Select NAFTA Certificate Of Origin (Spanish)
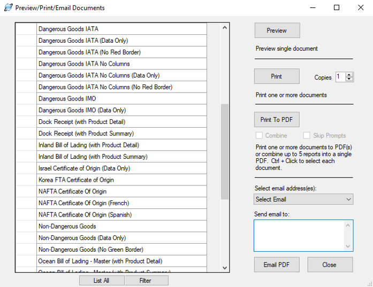The width and height of the screenshot is (373, 287). (122, 215)
